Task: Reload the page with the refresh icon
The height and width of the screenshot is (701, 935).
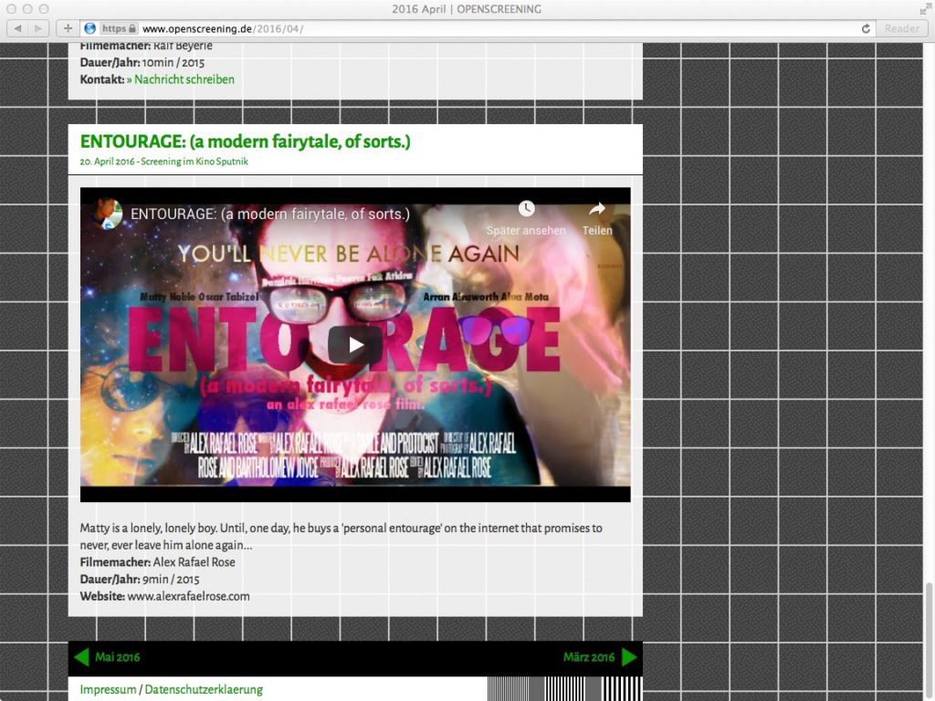Action: pyautogui.click(x=866, y=28)
